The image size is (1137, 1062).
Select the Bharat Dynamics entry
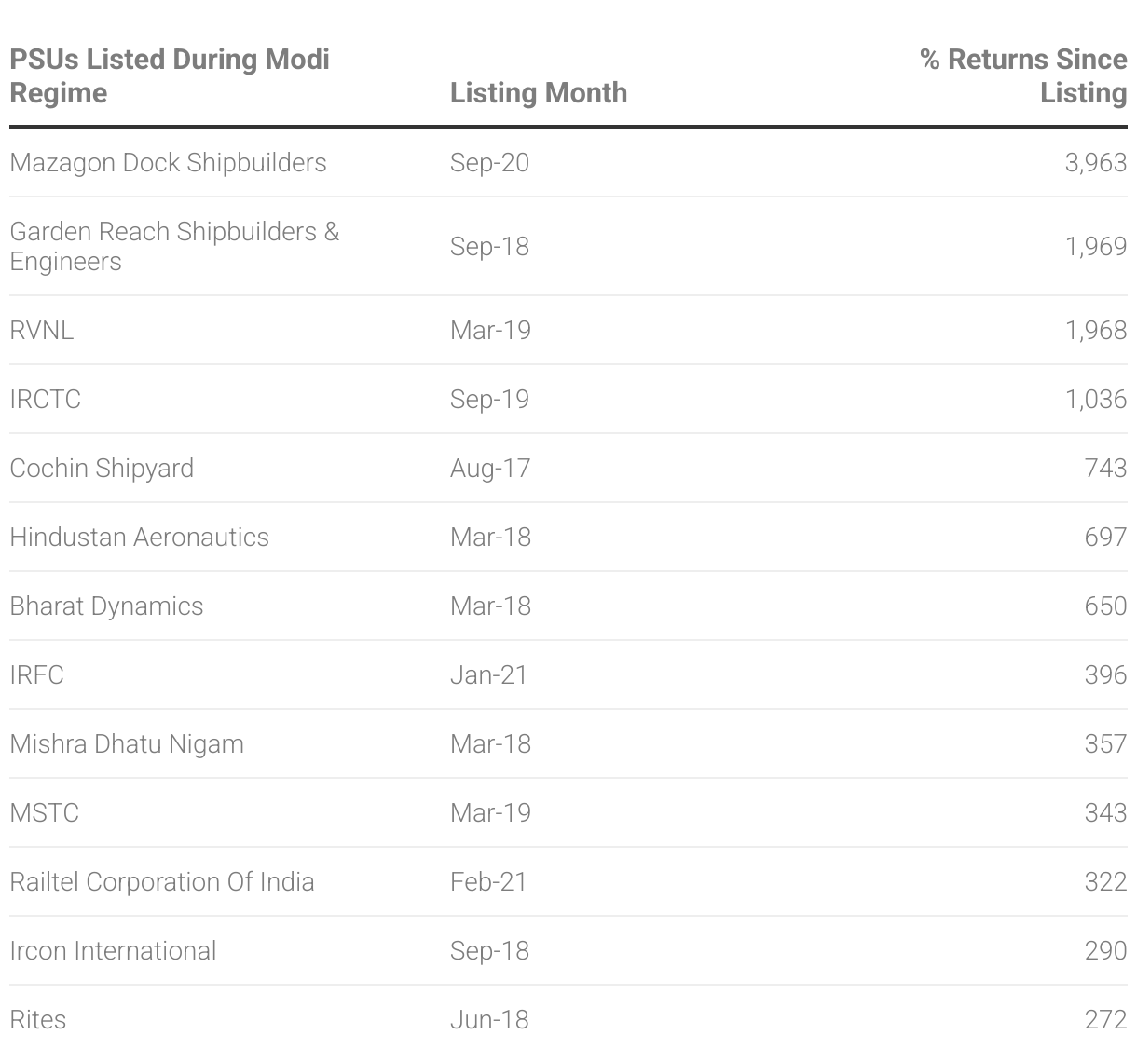(x=106, y=606)
